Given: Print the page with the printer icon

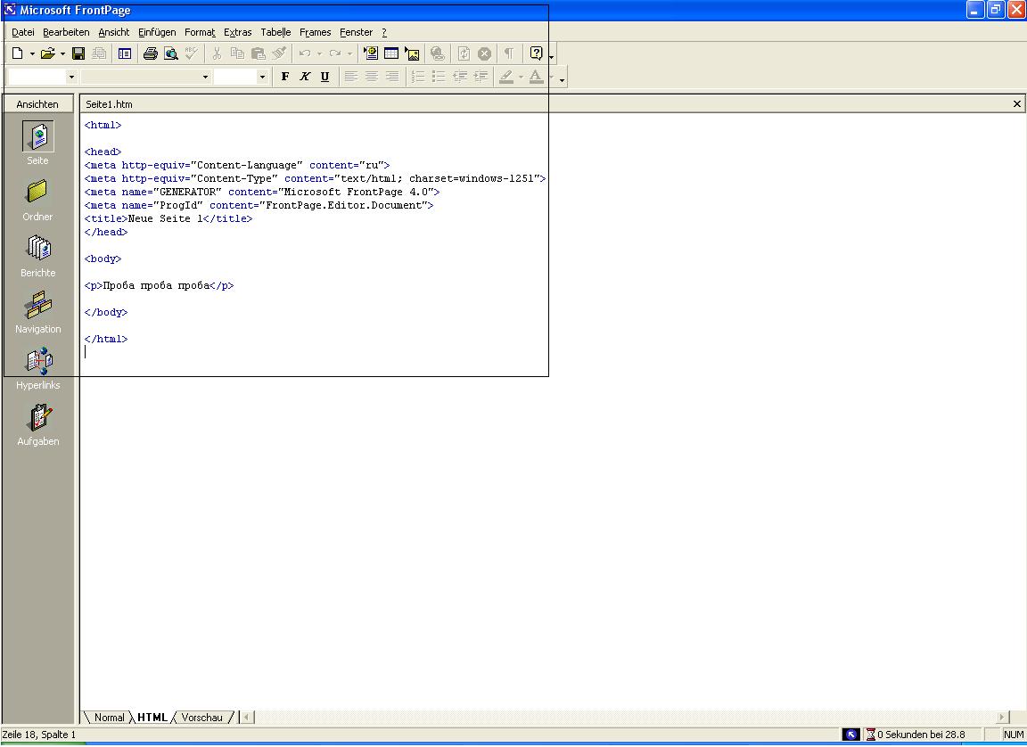Looking at the screenshot, I should pyautogui.click(x=151, y=53).
